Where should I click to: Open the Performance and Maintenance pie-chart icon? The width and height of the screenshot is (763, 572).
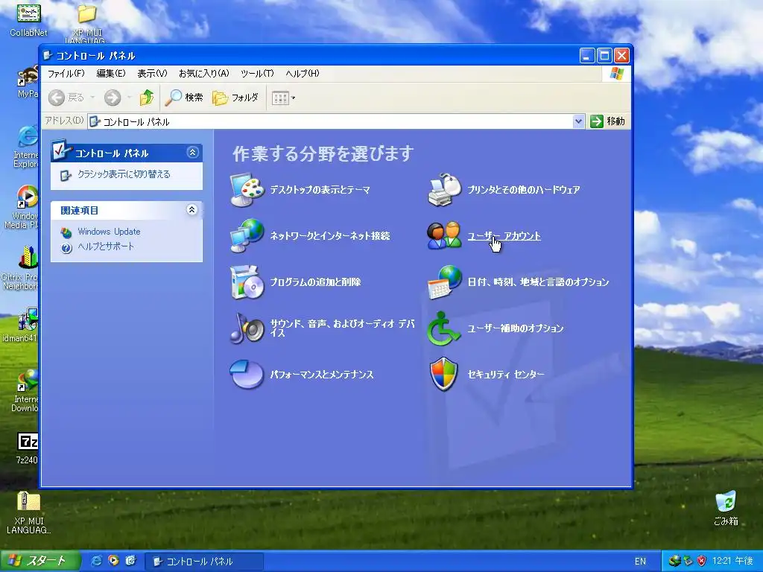246,374
